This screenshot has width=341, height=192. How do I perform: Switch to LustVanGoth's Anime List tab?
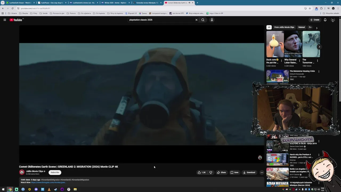[83, 3]
